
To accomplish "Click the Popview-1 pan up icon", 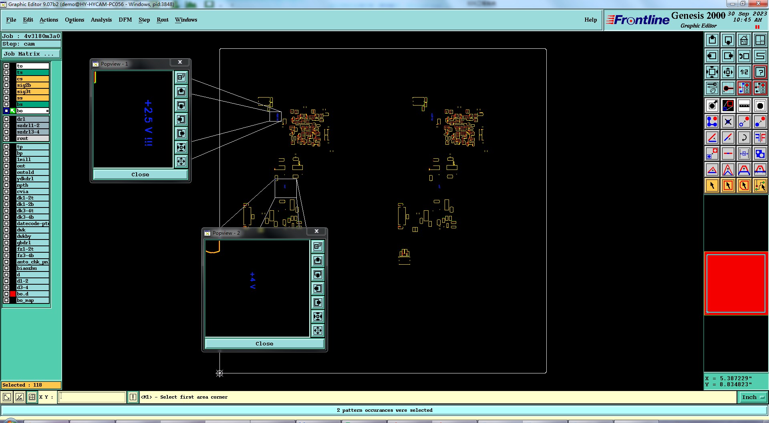I will point(181,91).
